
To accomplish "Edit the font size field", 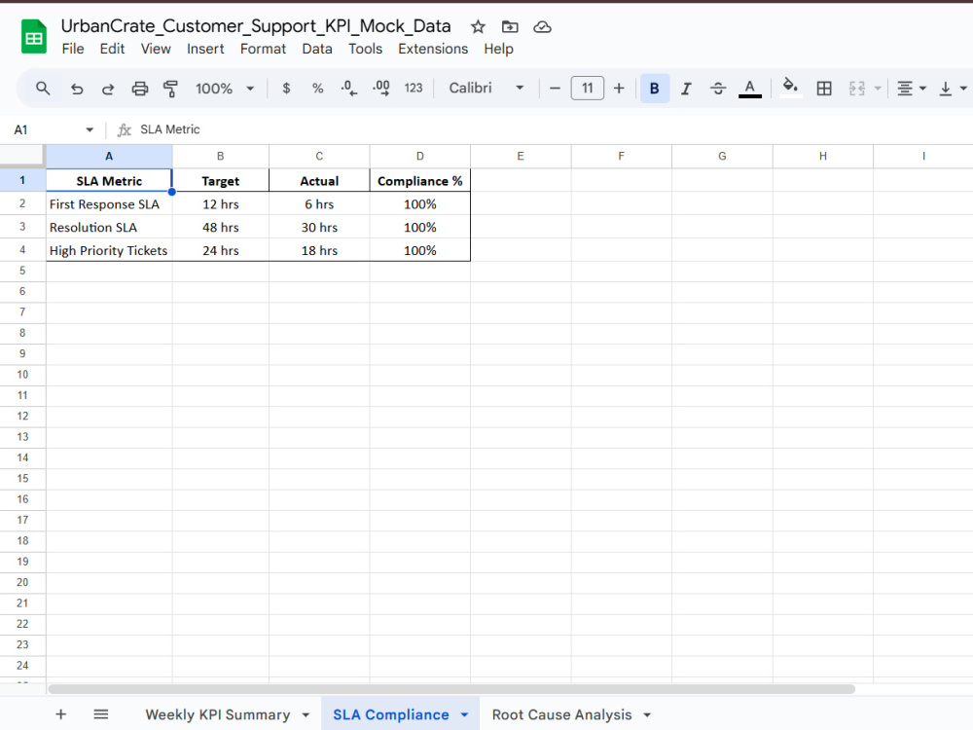I will [x=587, y=89].
